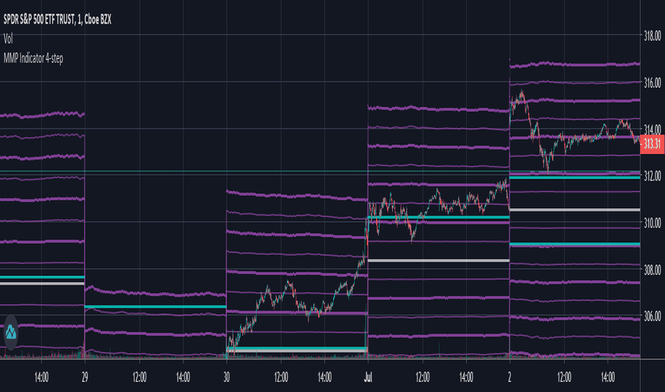Image resolution: width=665 pixels, height=392 pixels.
Task: Click the 30 date label on time axis
Action: click(x=226, y=377)
